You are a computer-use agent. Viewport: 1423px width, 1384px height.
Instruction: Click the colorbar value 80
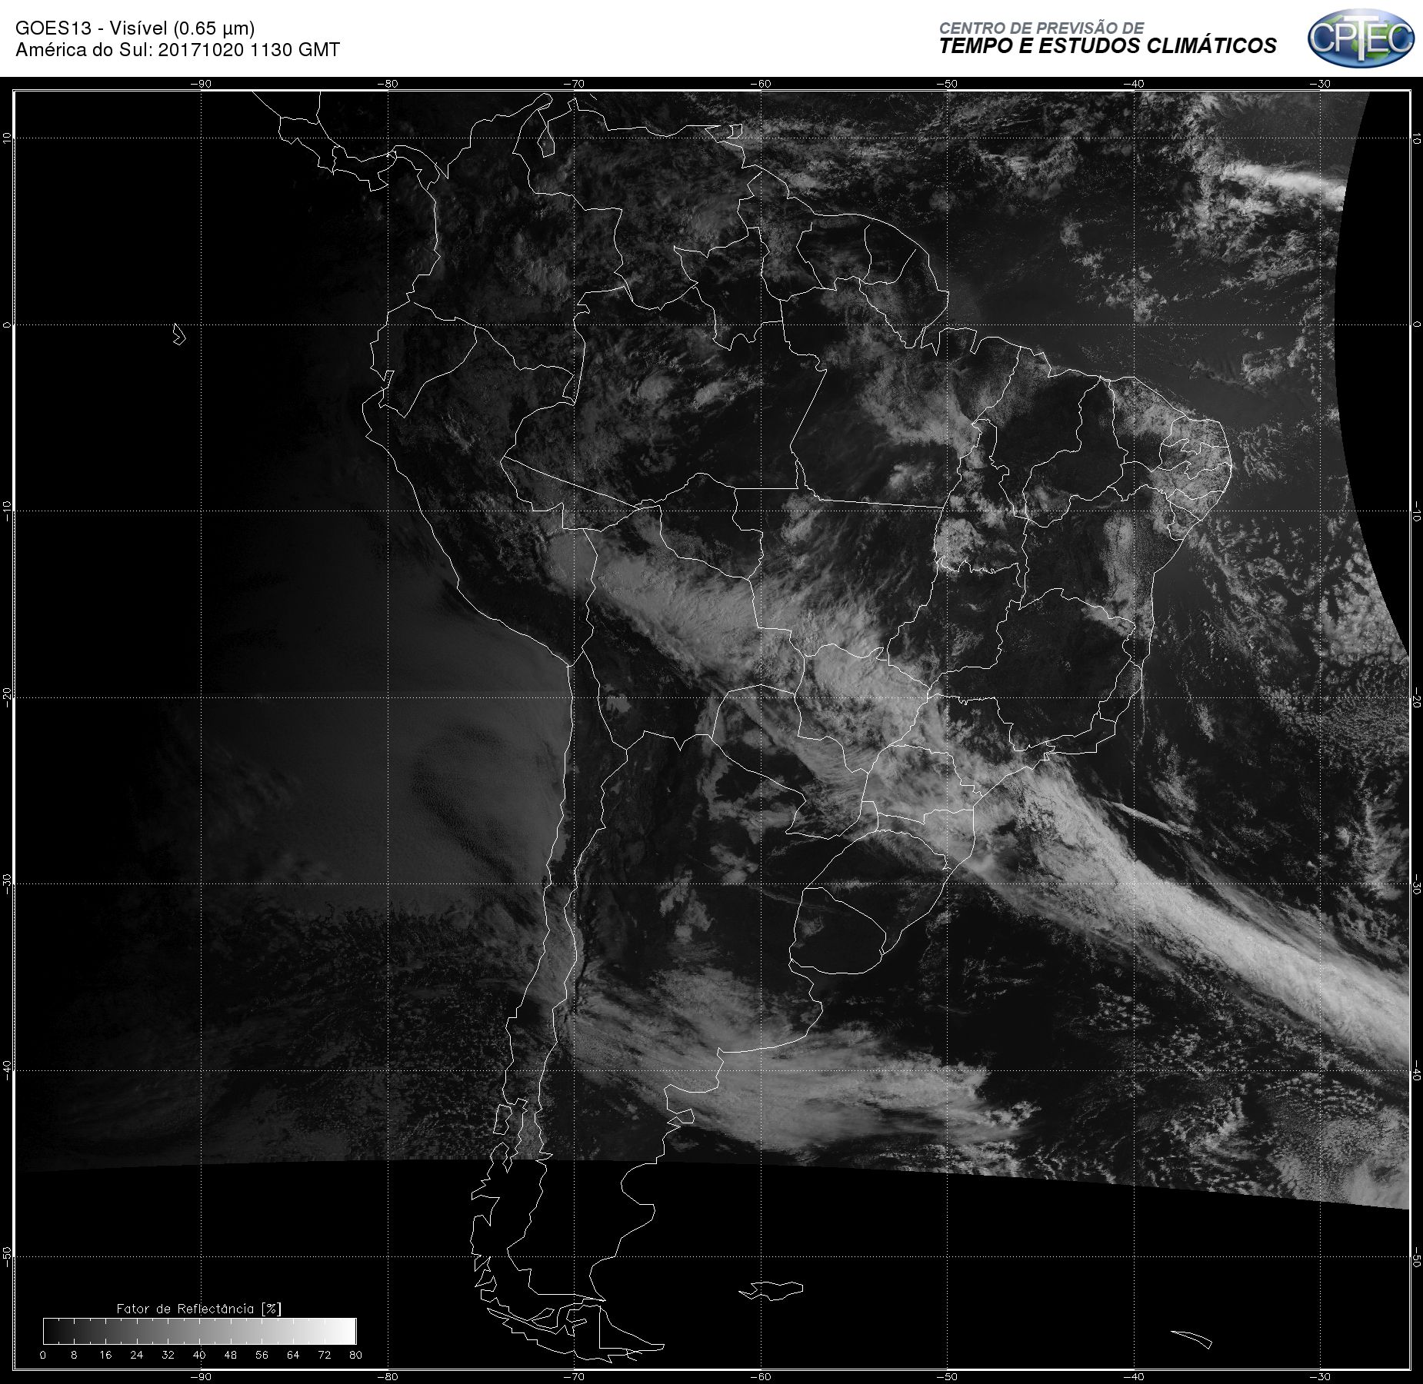pyautogui.click(x=355, y=1355)
